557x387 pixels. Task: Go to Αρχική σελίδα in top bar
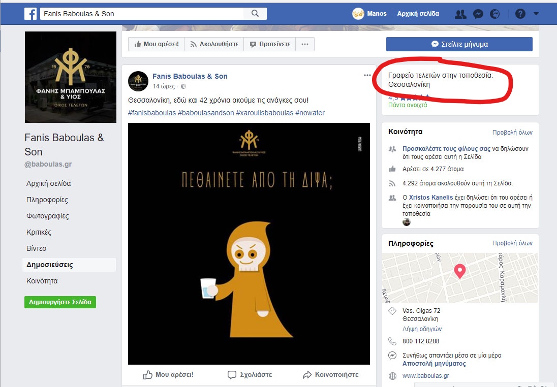418,14
